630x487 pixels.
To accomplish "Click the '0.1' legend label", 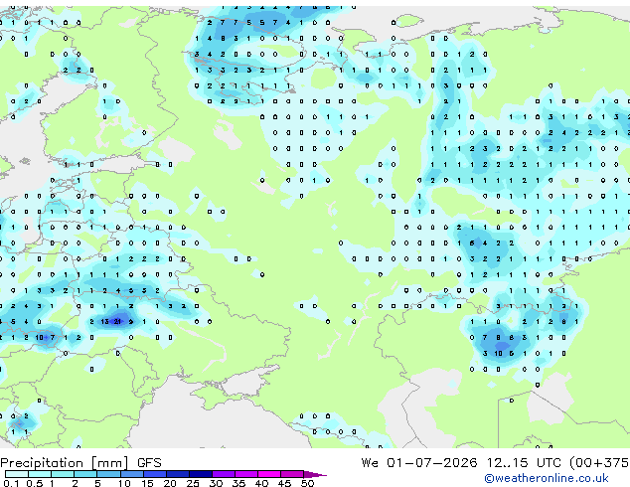I will (x=11, y=483).
